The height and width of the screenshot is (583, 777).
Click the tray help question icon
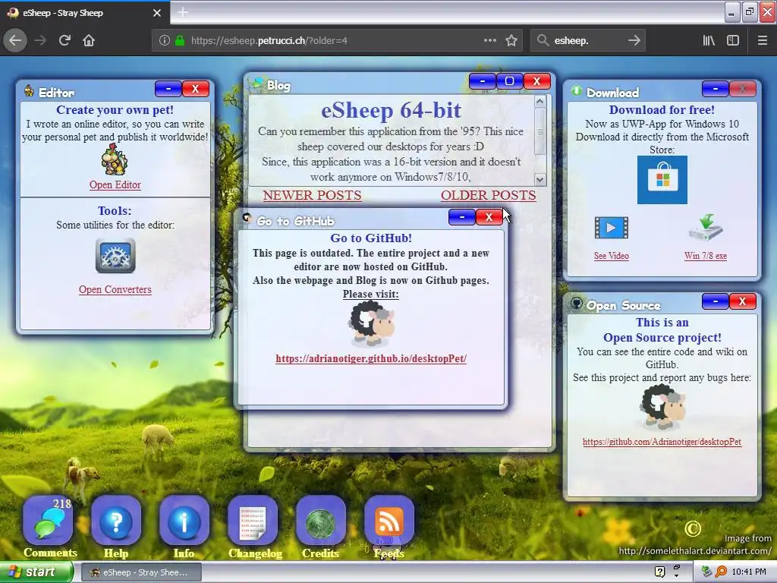coord(659,572)
